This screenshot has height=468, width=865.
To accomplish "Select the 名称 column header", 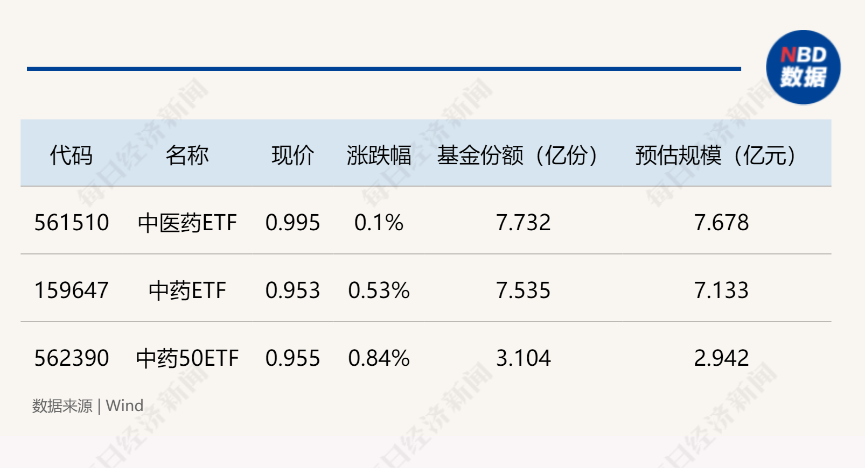I will click(x=187, y=155).
